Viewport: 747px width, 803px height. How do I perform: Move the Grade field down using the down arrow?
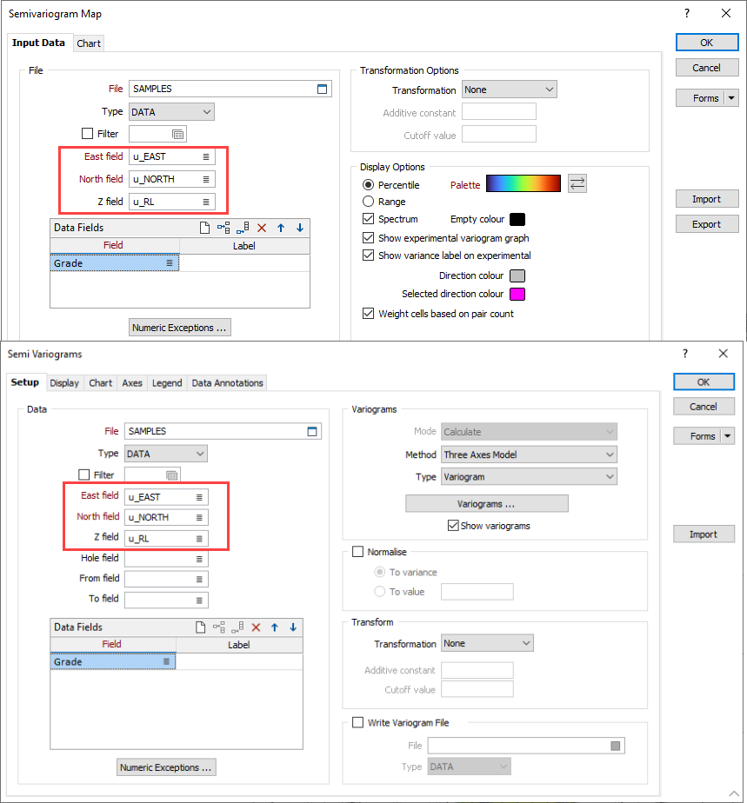pos(300,227)
